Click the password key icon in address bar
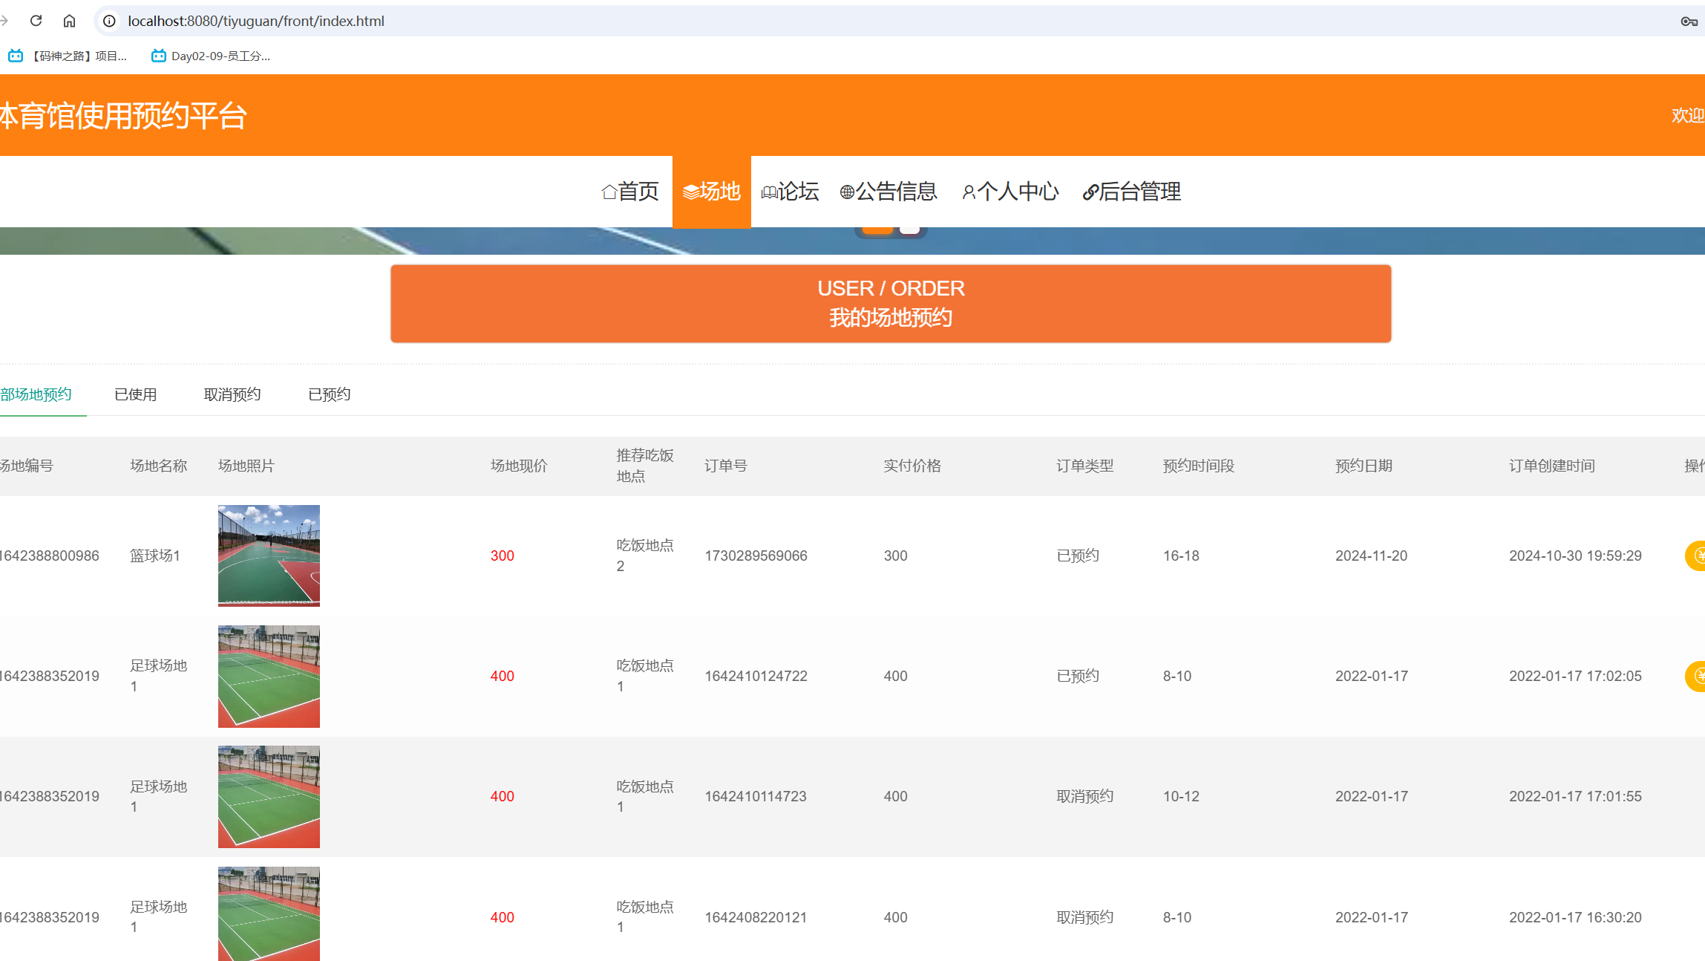 pyautogui.click(x=1689, y=21)
